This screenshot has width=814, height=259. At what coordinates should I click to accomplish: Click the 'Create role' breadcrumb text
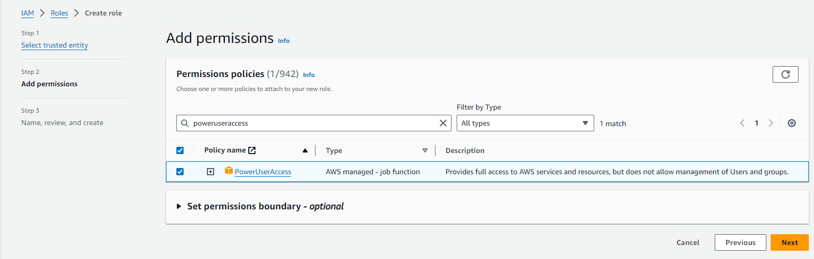[103, 13]
